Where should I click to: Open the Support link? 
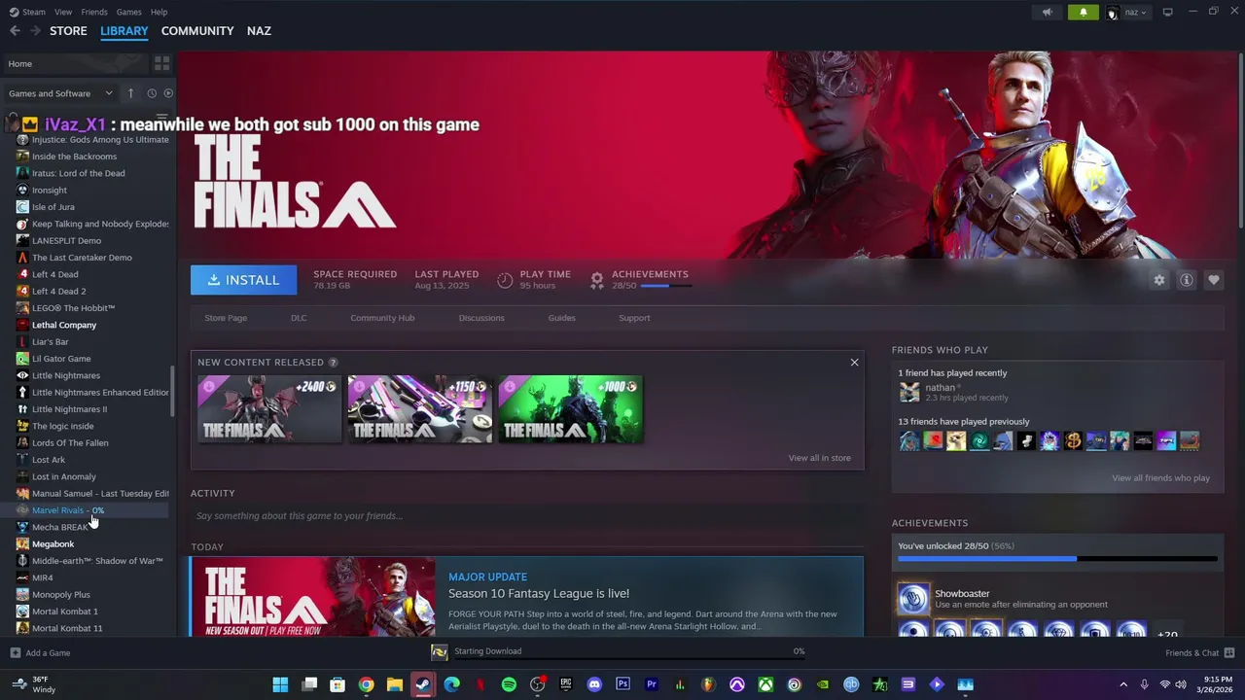click(634, 318)
